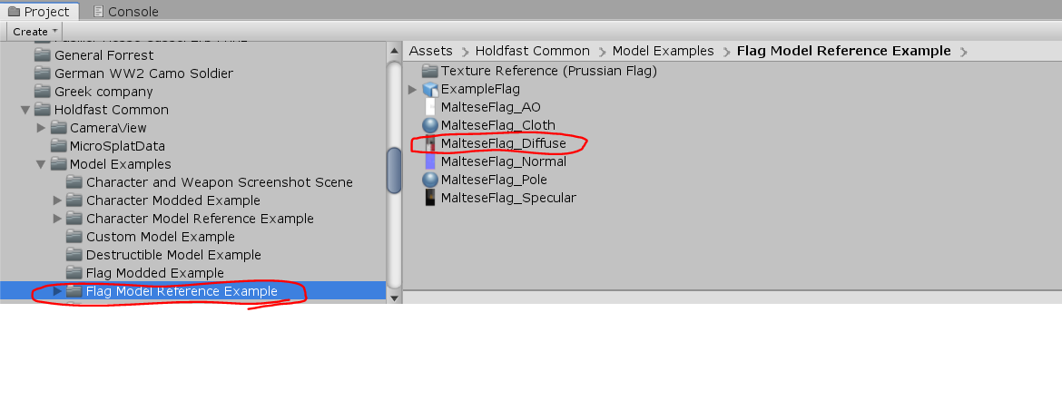This screenshot has width=1062, height=410.
Task: Click the MalteseFlag_AO texture icon
Action: pyautogui.click(x=430, y=107)
